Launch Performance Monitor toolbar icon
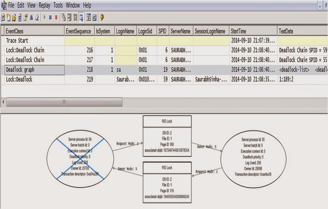Screen dimensions: 328x209 point(94,18)
